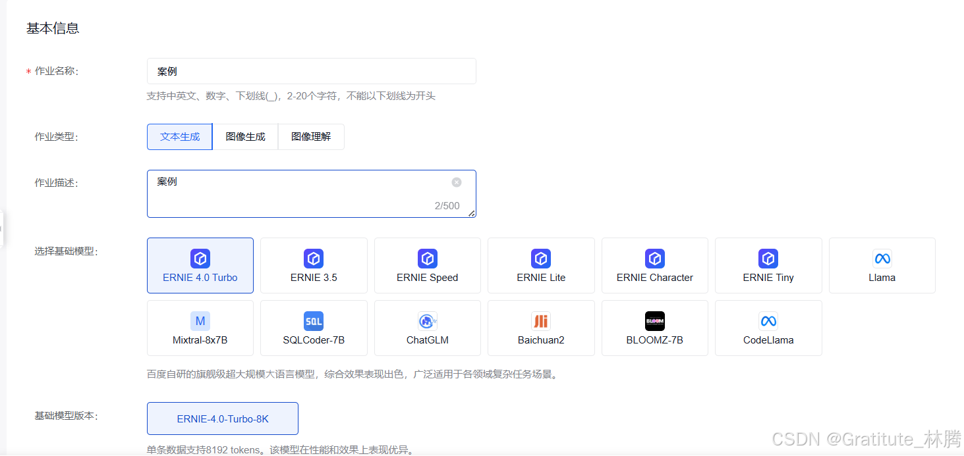
Task: Click the ChatGLM label text
Action: click(x=428, y=340)
